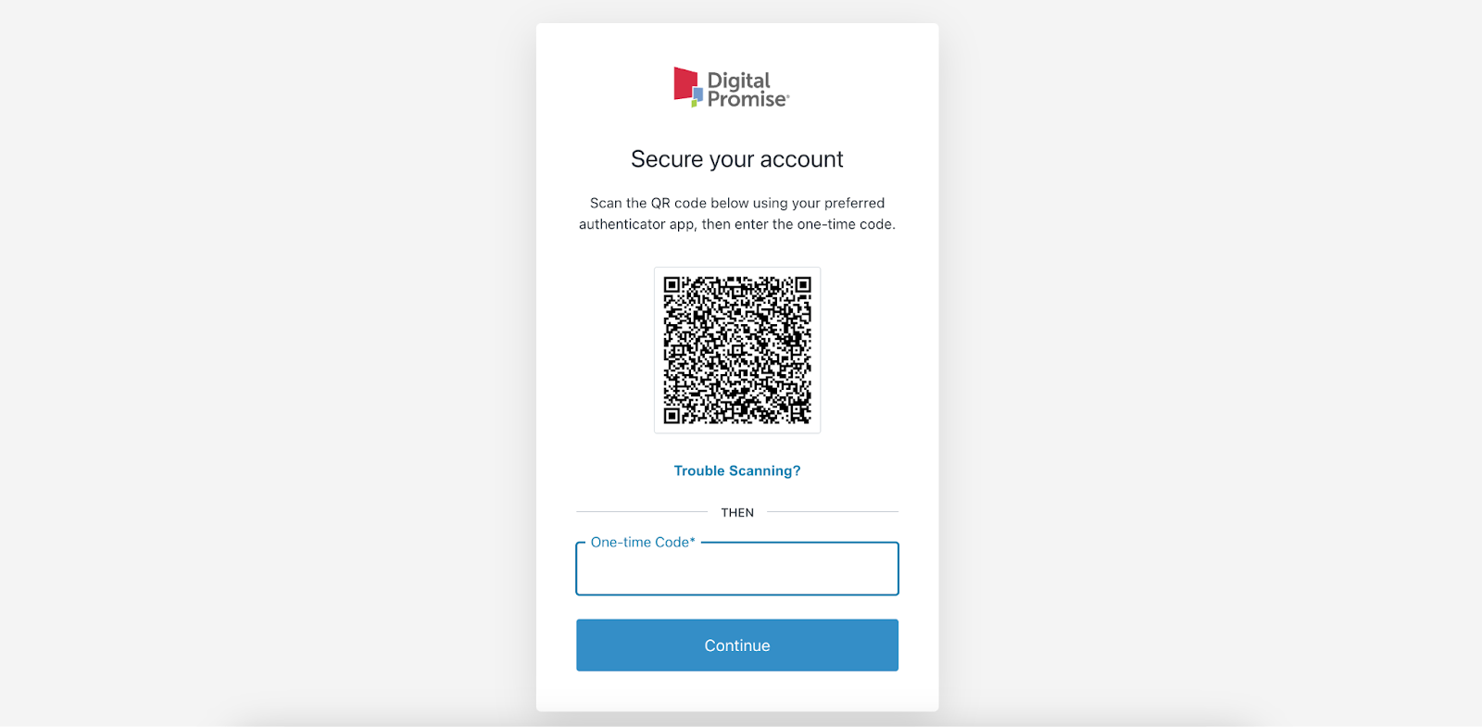Click the QR code's bottom-left finder square
This screenshot has width=1482, height=727.
point(672,415)
